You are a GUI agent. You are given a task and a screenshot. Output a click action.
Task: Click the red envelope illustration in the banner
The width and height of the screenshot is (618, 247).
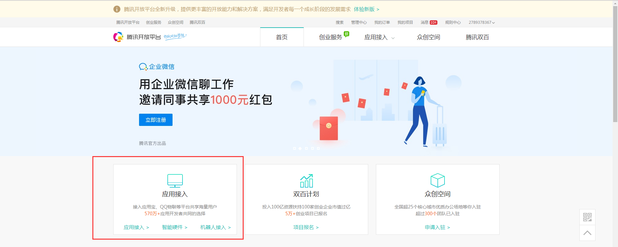click(x=329, y=128)
